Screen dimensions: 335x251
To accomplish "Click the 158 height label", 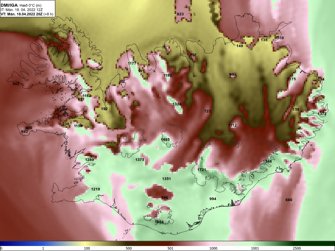I will point(296,109).
